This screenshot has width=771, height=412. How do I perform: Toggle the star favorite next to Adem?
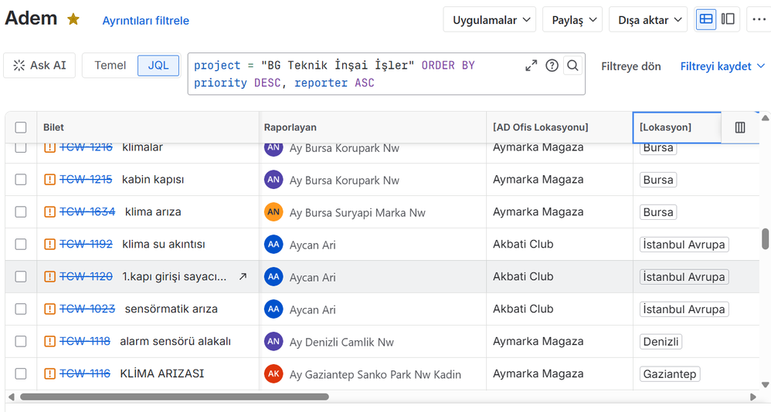click(73, 19)
